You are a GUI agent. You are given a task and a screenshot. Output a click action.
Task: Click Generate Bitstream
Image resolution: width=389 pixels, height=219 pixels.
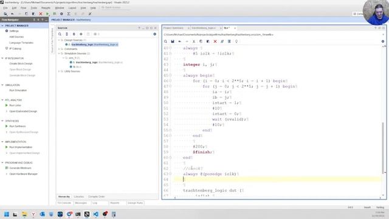click(20, 168)
